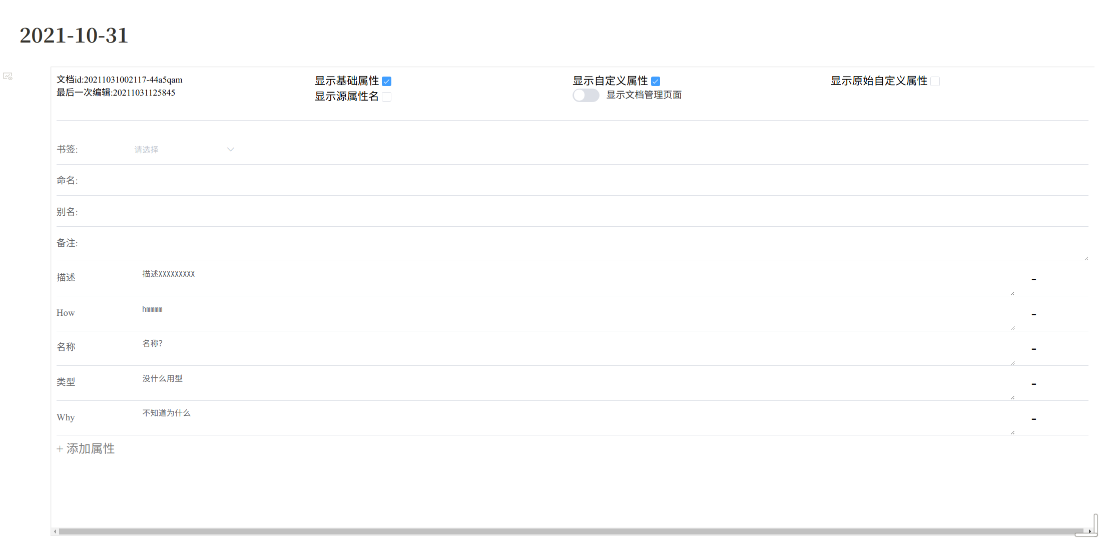1110x544 pixels.
Task: Remove the 描述 attribute with minus icon
Action: pyautogui.click(x=1033, y=279)
